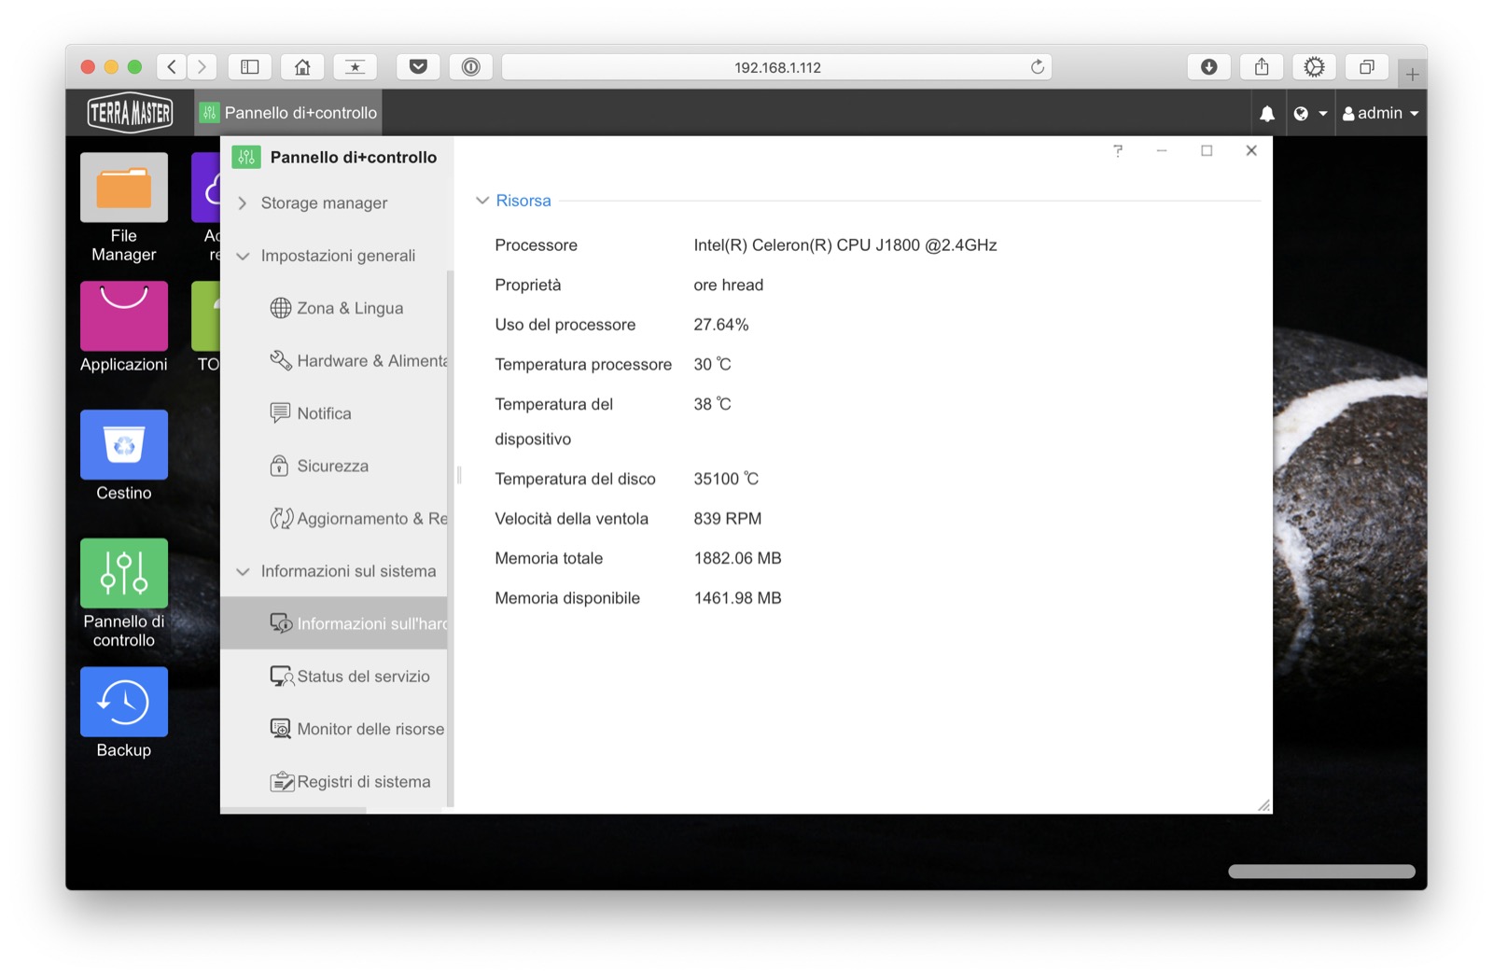Click the 27.64% processor usage value

pyautogui.click(x=721, y=325)
